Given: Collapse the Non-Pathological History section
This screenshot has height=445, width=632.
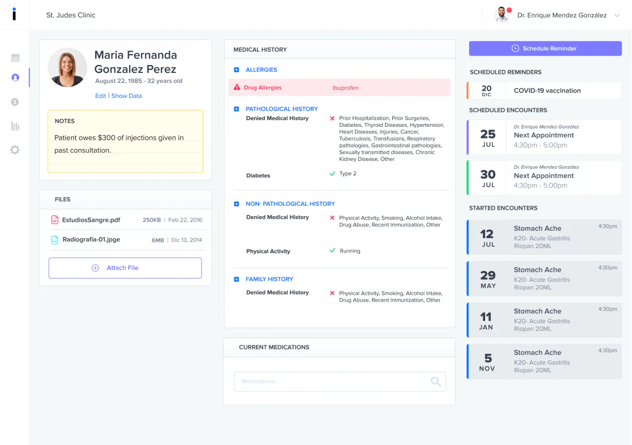Looking at the screenshot, I should pyautogui.click(x=236, y=204).
